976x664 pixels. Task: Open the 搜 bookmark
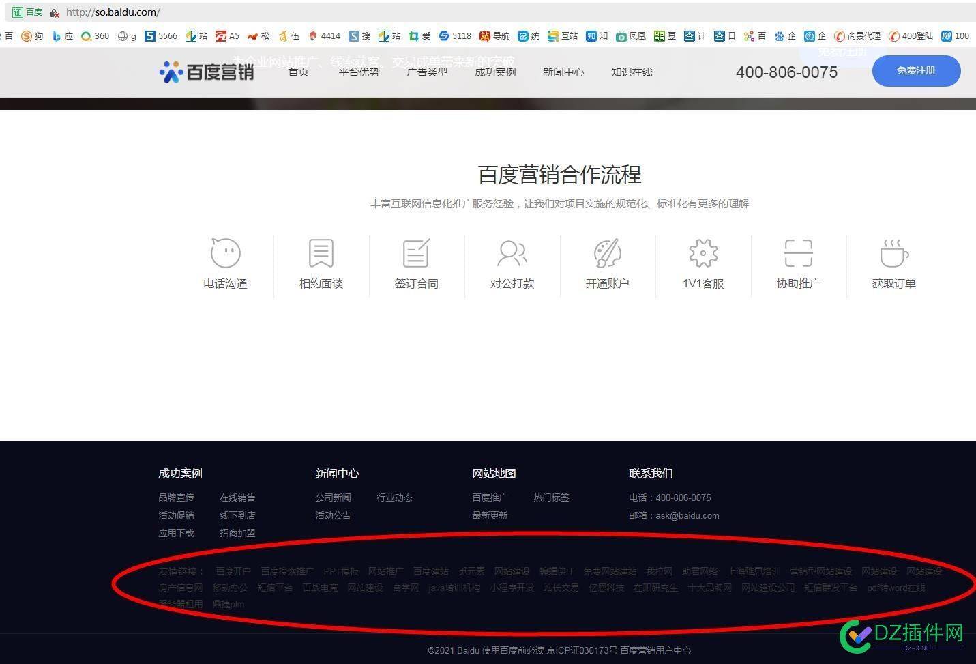click(x=359, y=36)
